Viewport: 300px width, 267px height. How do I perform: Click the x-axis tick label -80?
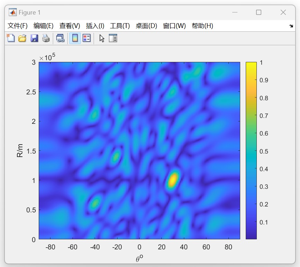(x=50, y=247)
